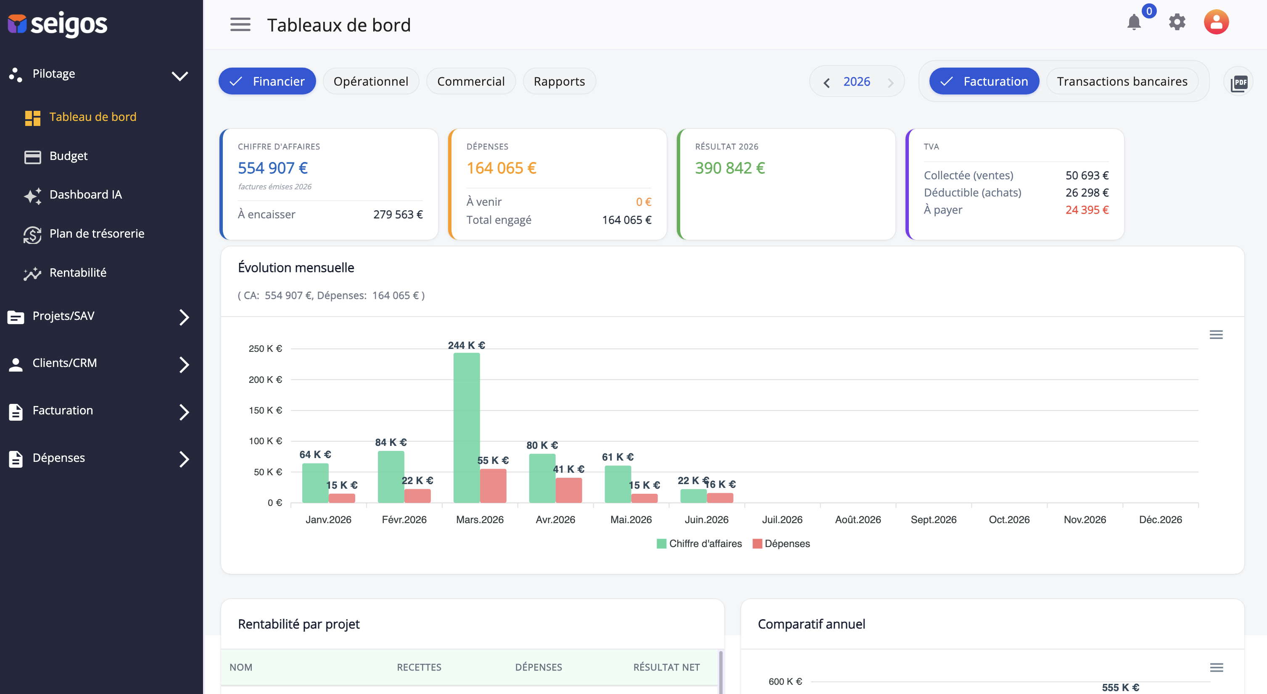Open the Dashboard IA page
The width and height of the screenshot is (1267, 694).
click(86, 194)
